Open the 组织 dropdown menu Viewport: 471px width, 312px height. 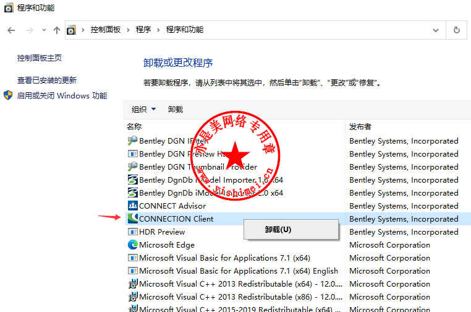coord(143,109)
